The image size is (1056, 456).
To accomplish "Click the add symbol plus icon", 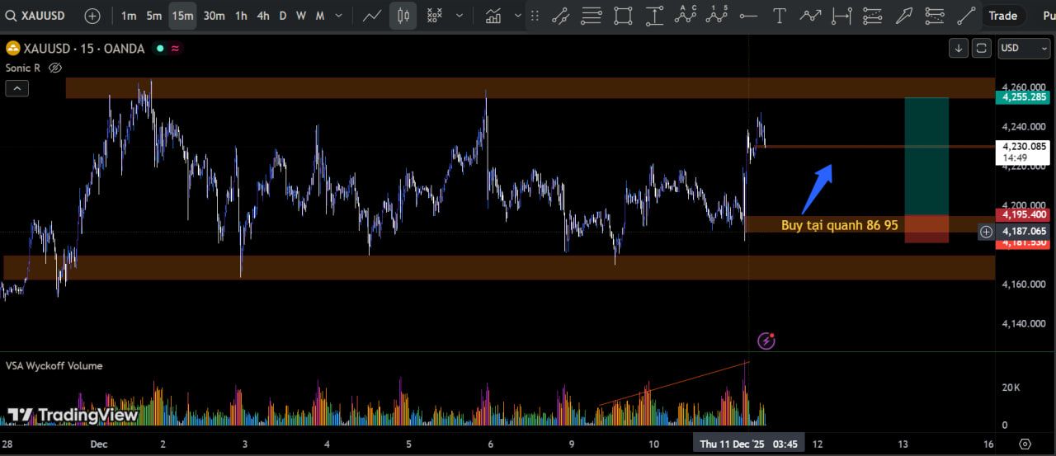I will tap(92, 16).
